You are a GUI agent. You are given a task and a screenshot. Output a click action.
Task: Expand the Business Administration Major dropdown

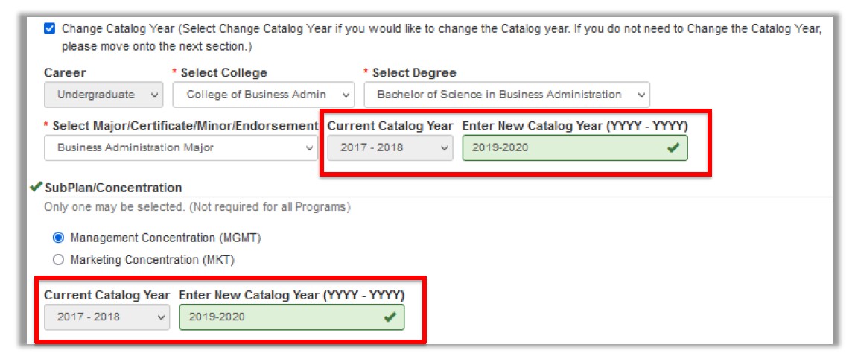[181, 147]
